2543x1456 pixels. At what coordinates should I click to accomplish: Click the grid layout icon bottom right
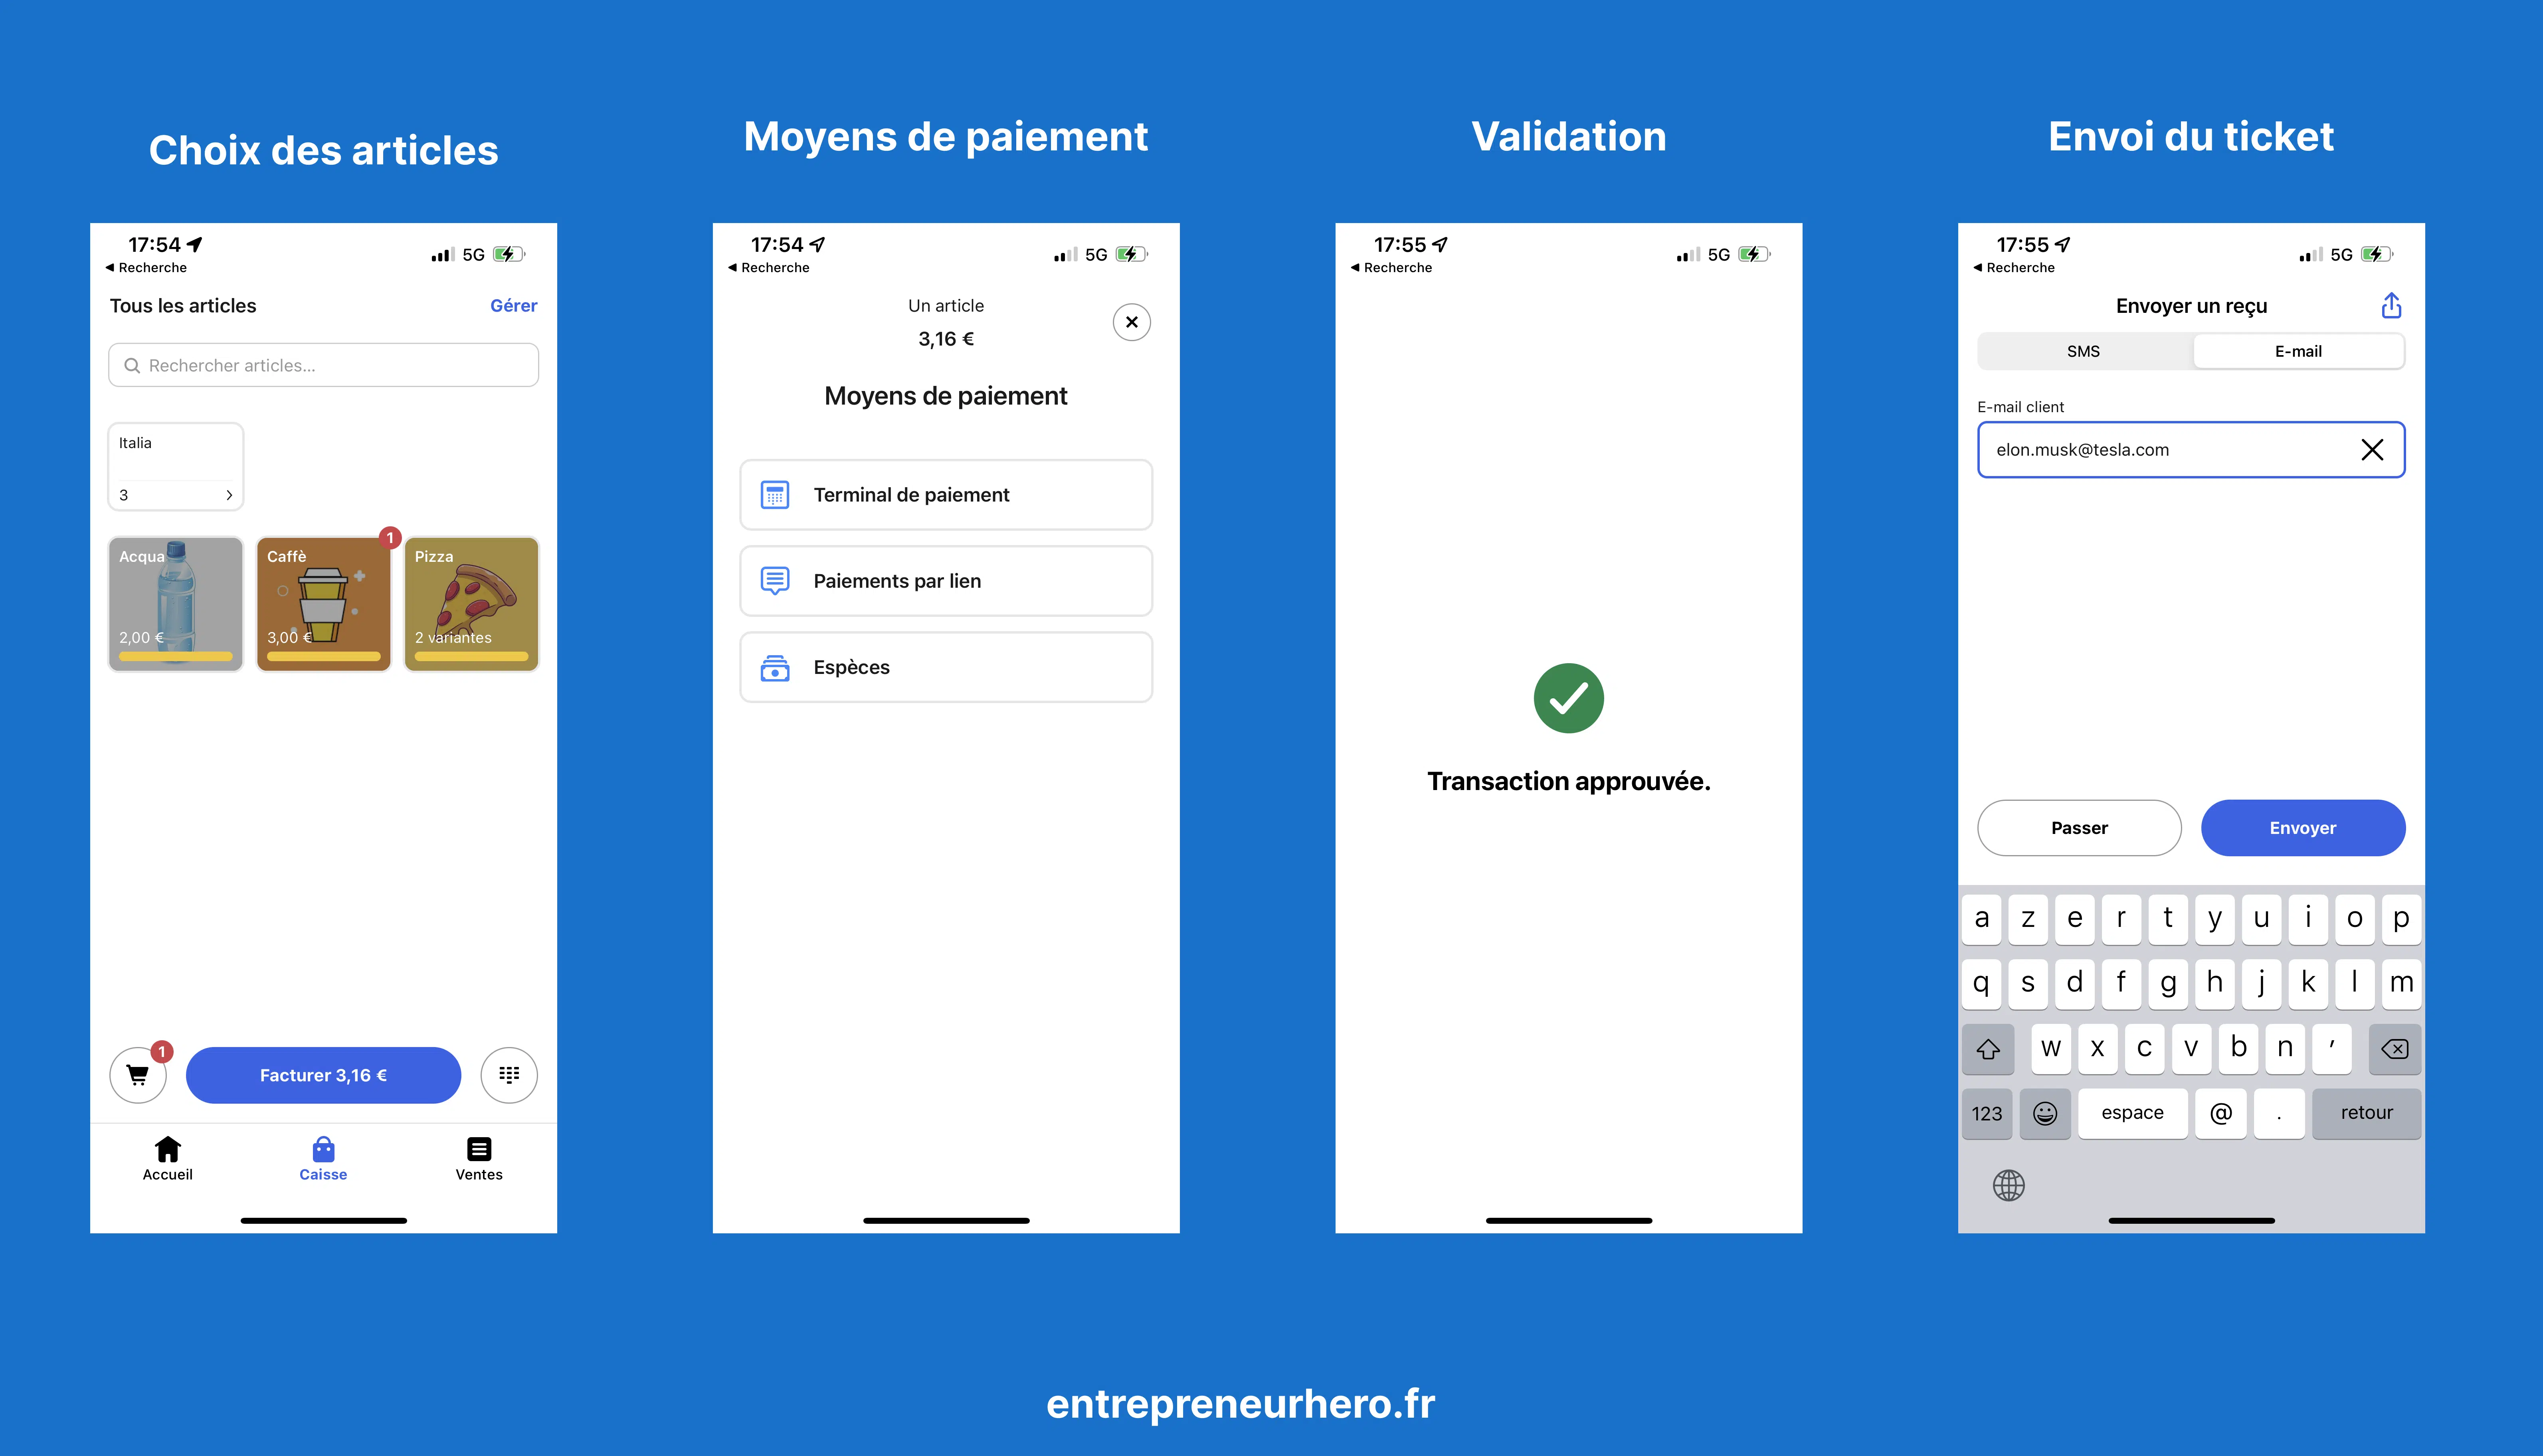coord(508,1074)
